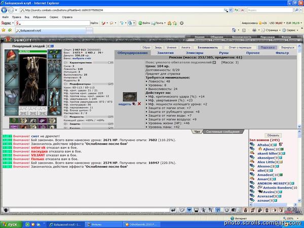This screenshot has width=304, height=228.
Task: Click the Internet Explorer back button
Action: coord(4,10)
